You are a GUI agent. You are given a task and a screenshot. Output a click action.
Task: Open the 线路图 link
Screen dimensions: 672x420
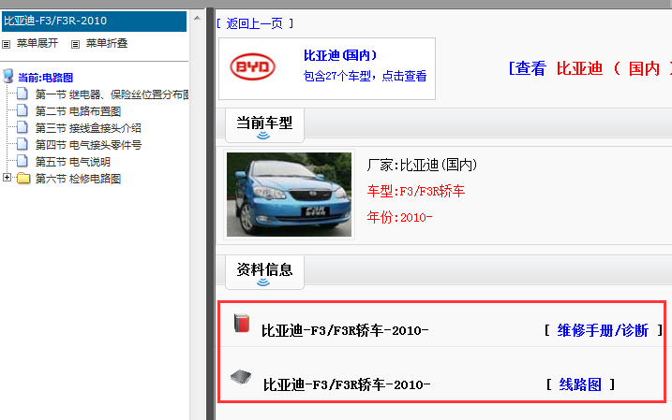click(x=580, y=384)
